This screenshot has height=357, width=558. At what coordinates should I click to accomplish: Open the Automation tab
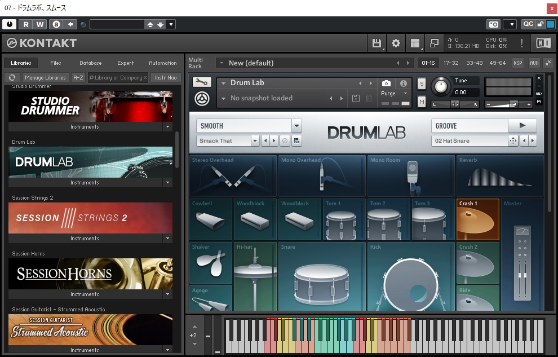pos(162,63)
